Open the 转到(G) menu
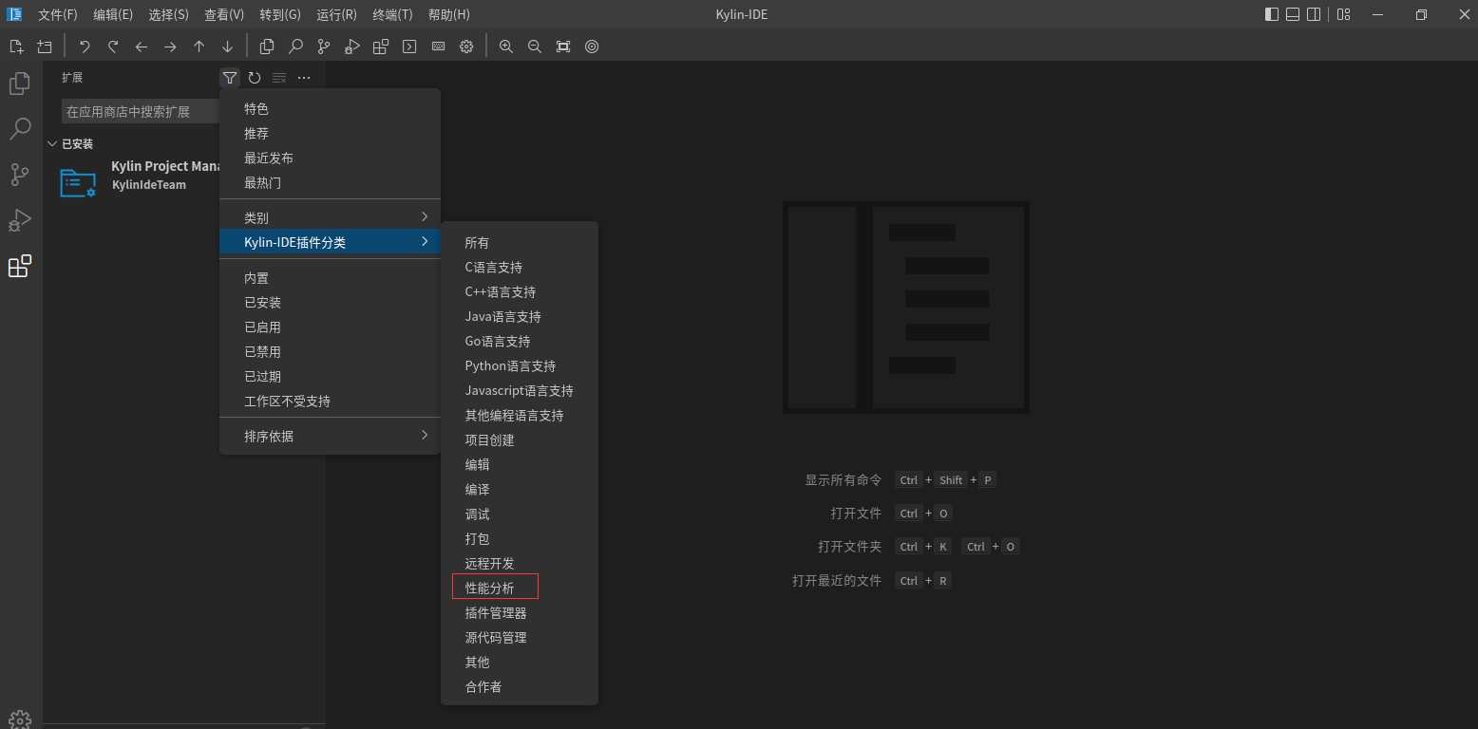1478x729 pixels. (280, 14)
